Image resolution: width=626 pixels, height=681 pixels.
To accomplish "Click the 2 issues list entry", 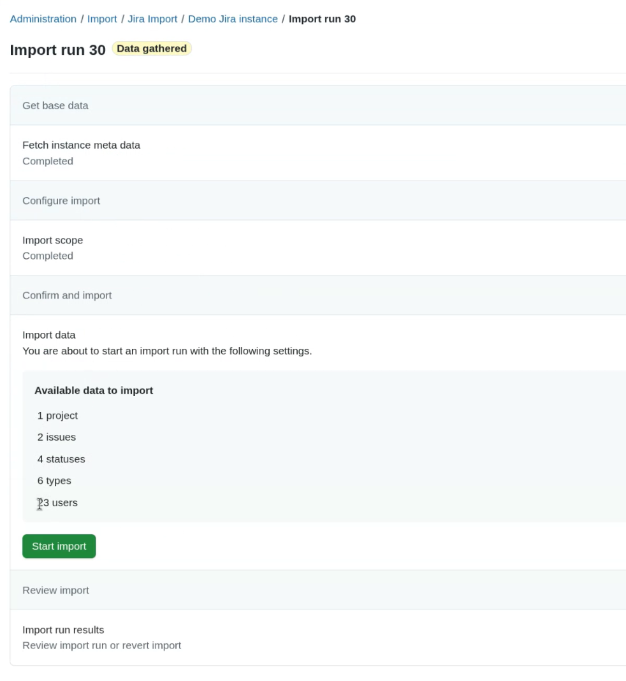I will (56, 437).
